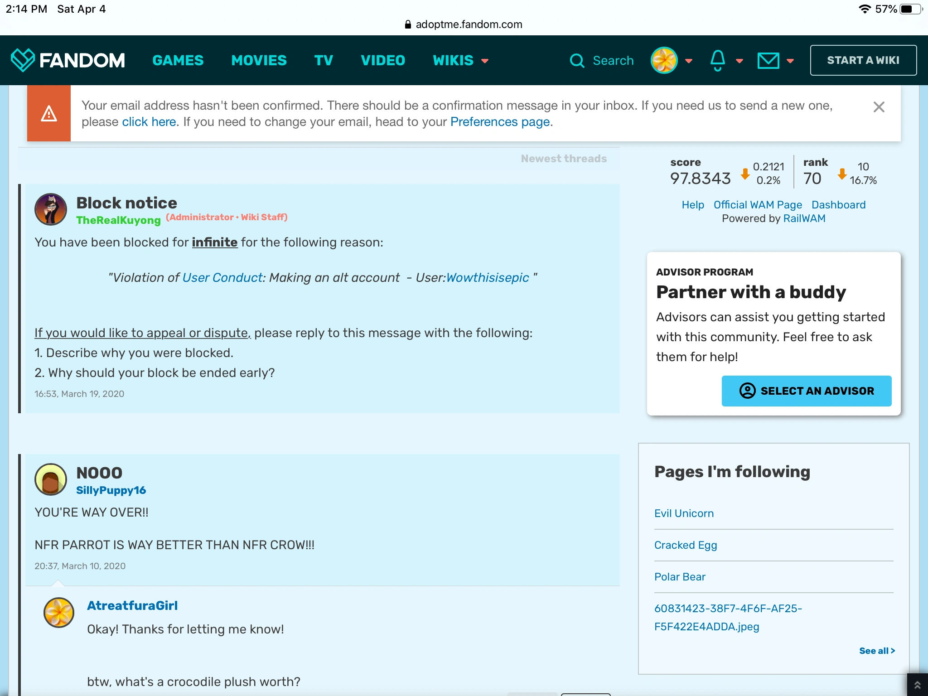The image size is (928, 696).
Task: Open the search magnifier icon
Action: [x=577, y=60]
